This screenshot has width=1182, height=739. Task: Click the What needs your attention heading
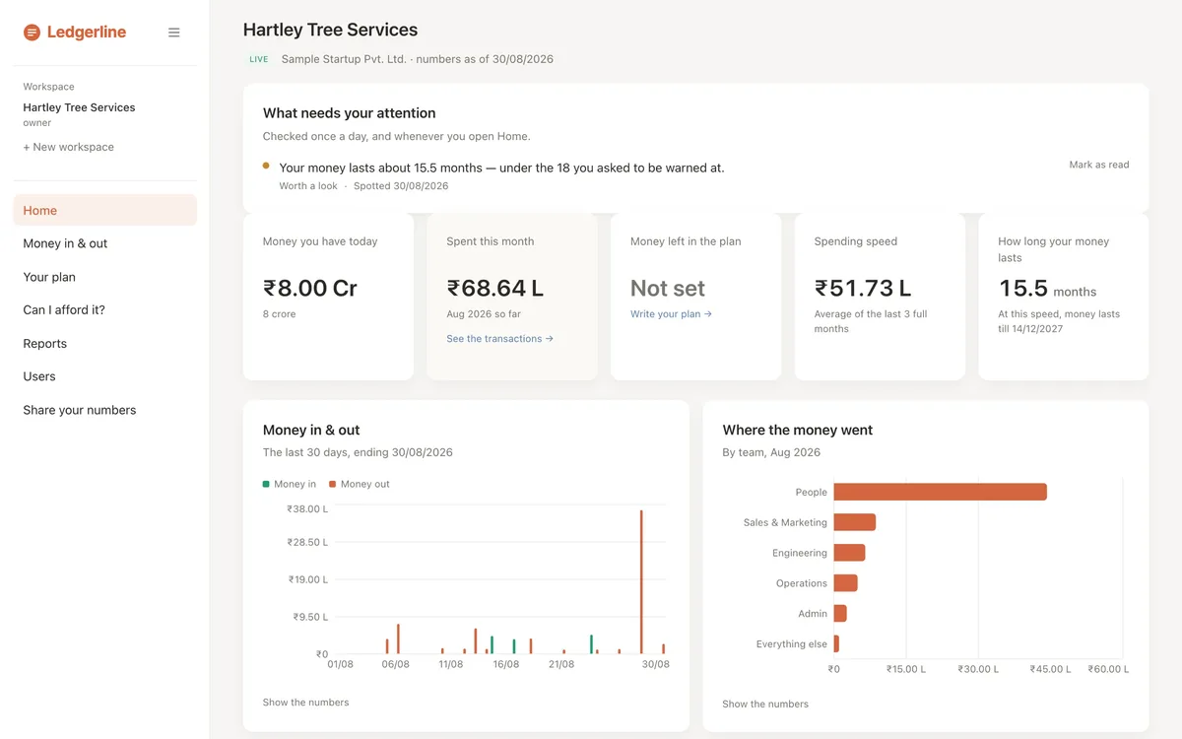tap(349, 113)
